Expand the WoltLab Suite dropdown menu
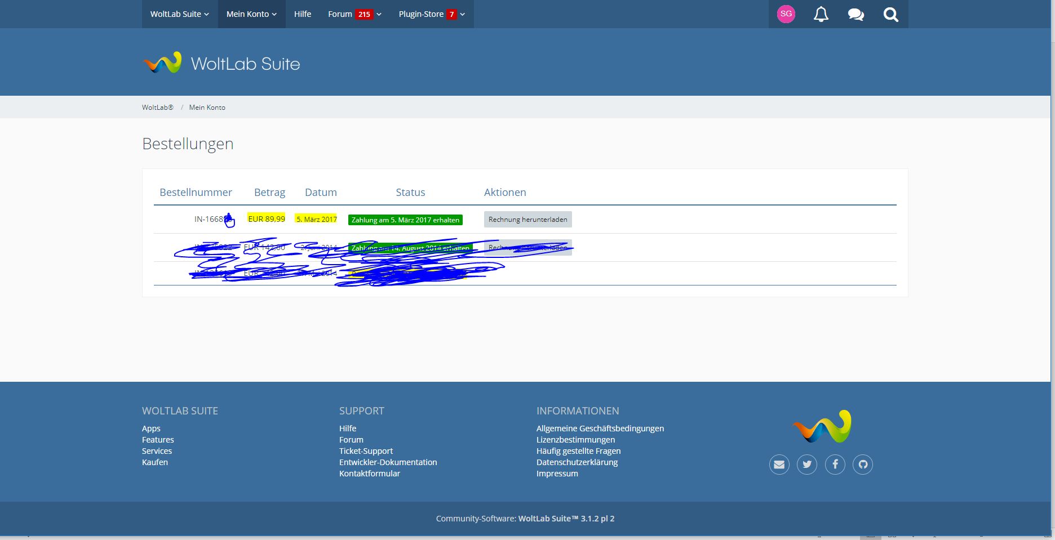The height and width of the screenshot is (540, 1055). click(180, 14)
